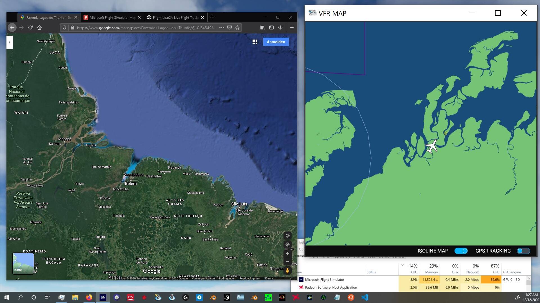
Task: Sort Task Manager by Network column
Action: (x=471, y=268)
